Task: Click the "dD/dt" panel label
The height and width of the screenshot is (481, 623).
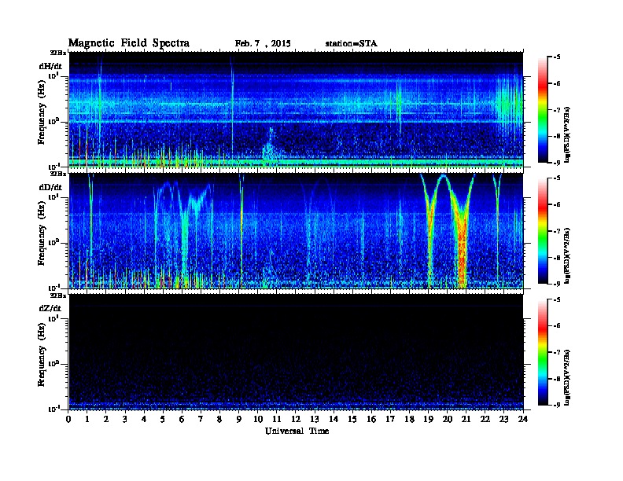Action: click(x=50, y=187)
